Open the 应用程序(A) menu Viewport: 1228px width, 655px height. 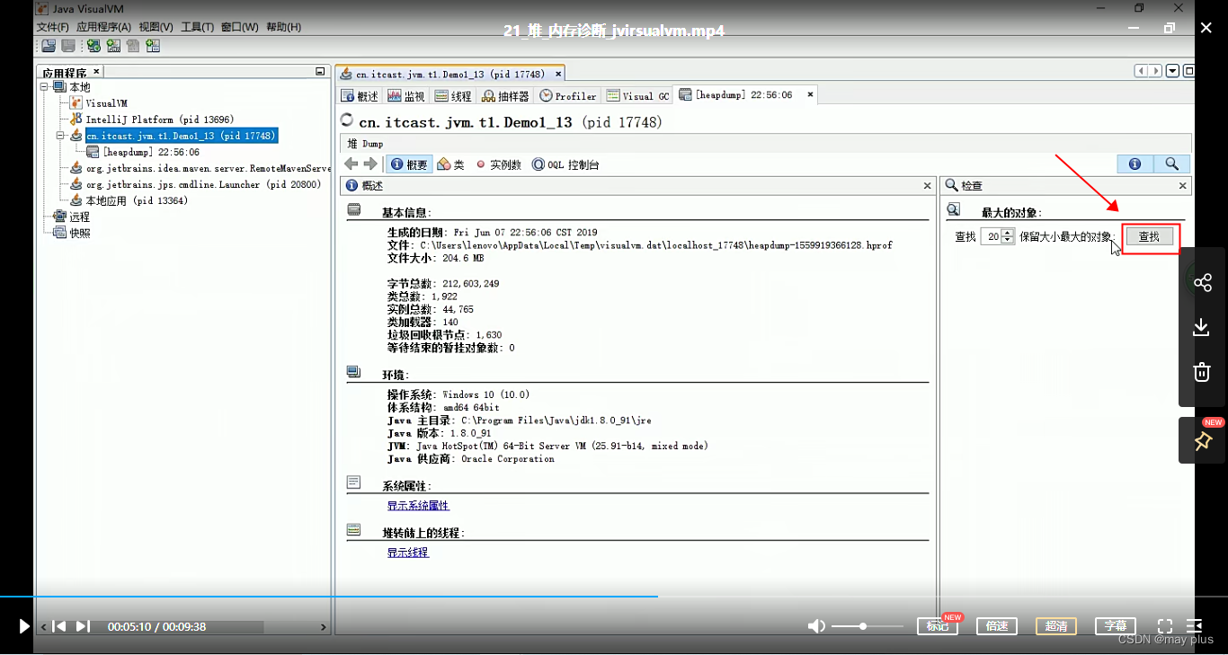coord(104,27)
